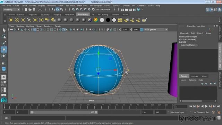Switch to single perspective layout
The width and height of the screenshot is (222, 125).
point(4,77)
